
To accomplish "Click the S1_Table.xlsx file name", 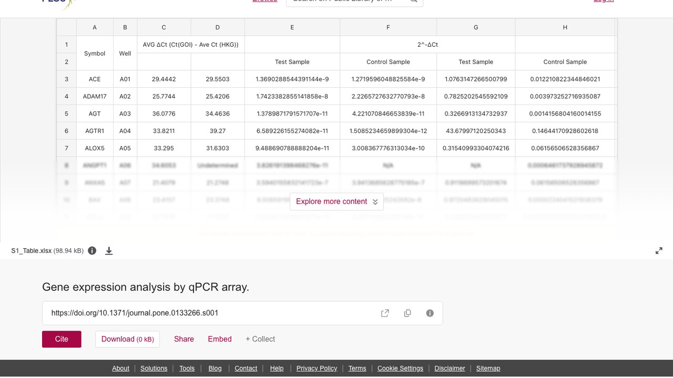I will pos(32,251).
